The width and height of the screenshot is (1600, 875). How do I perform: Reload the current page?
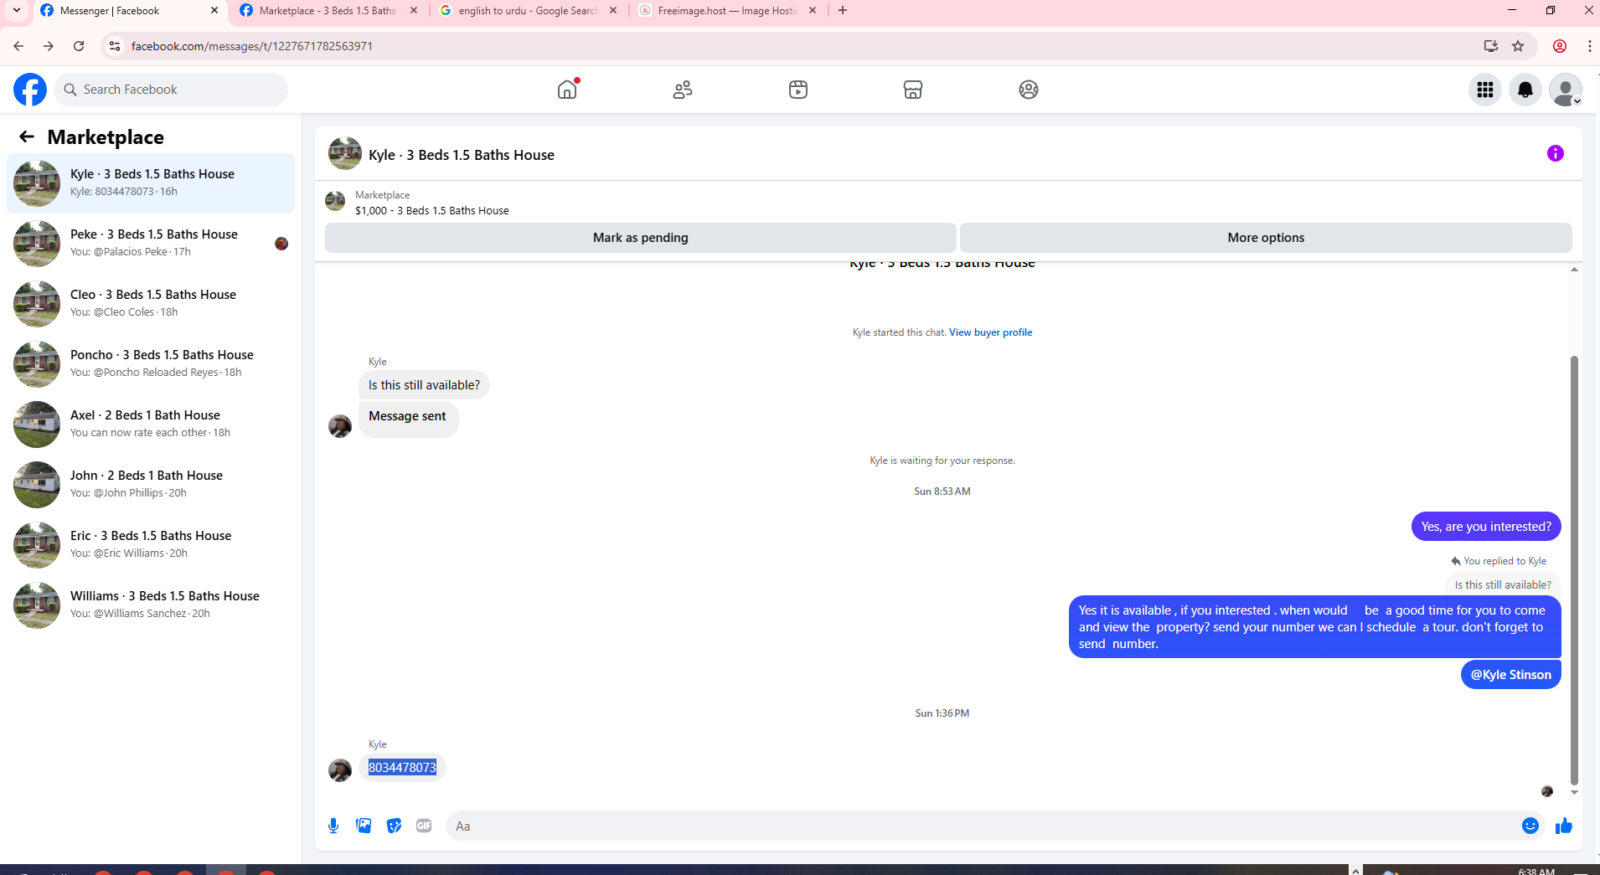[x=79, y=46]
